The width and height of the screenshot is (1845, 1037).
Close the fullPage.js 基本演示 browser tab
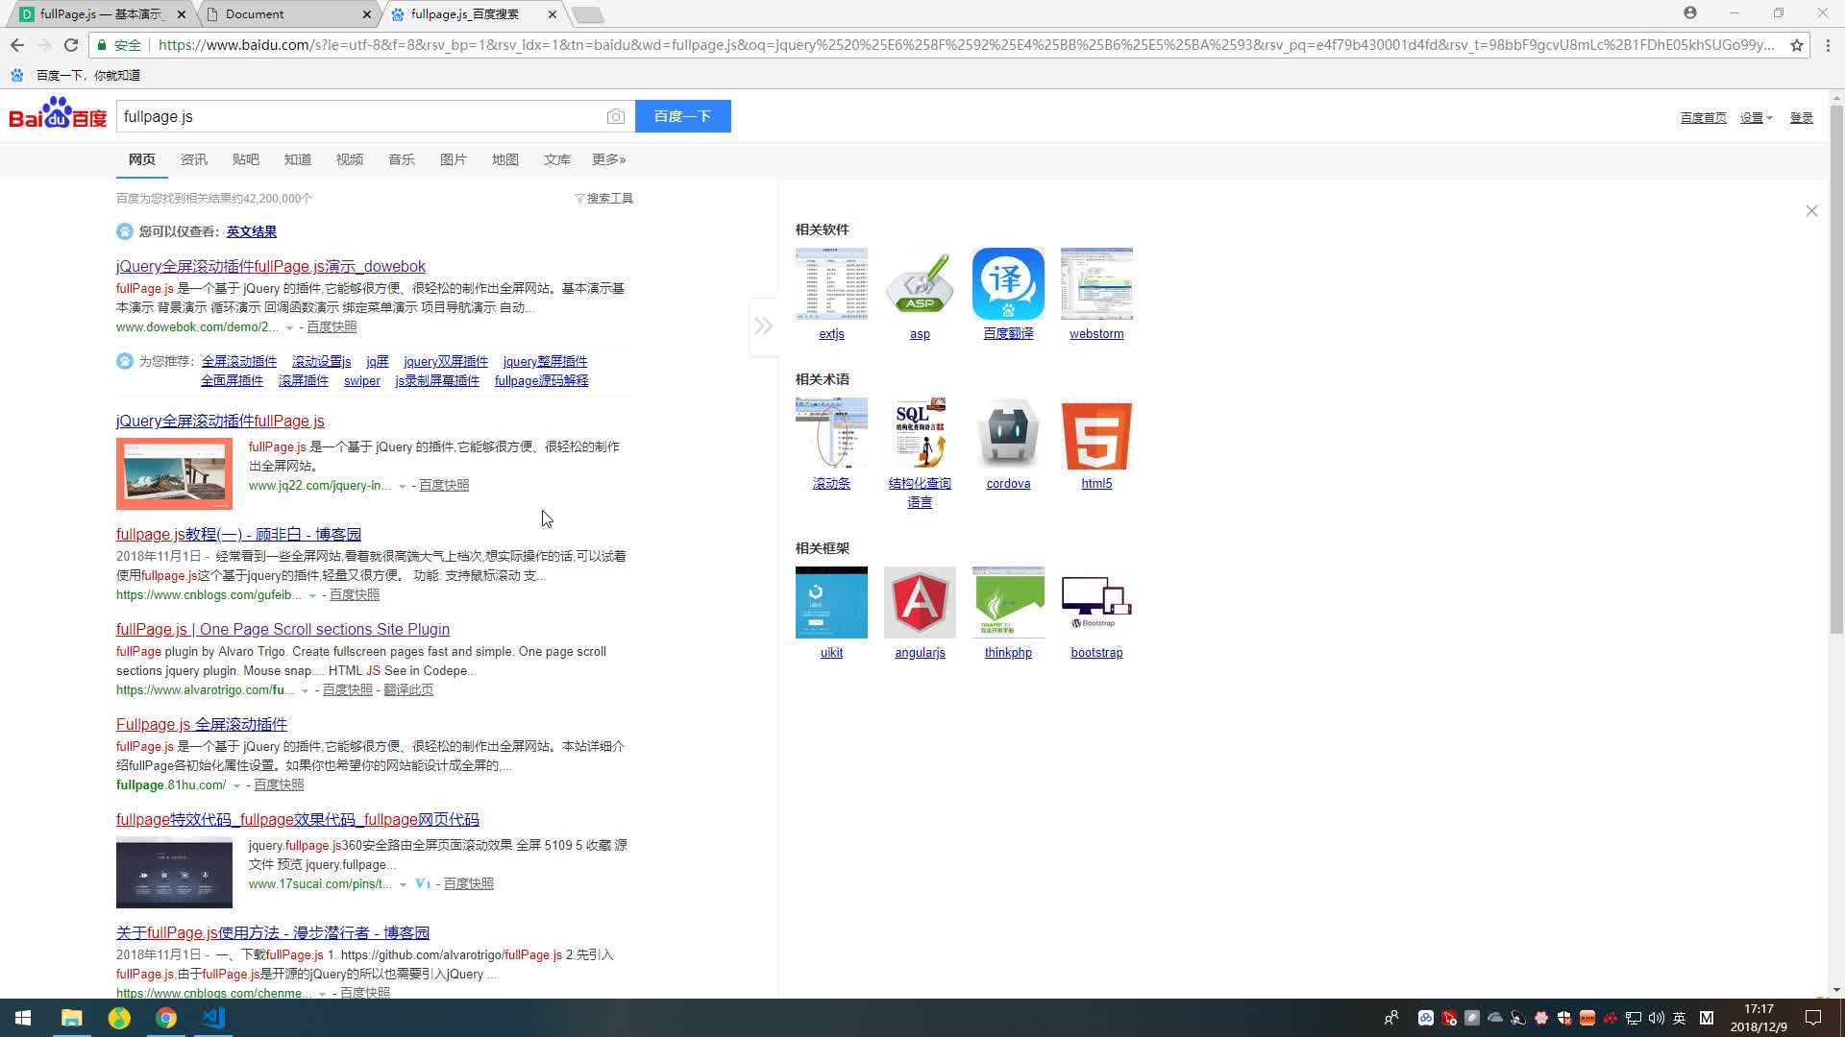pos(182,14)
